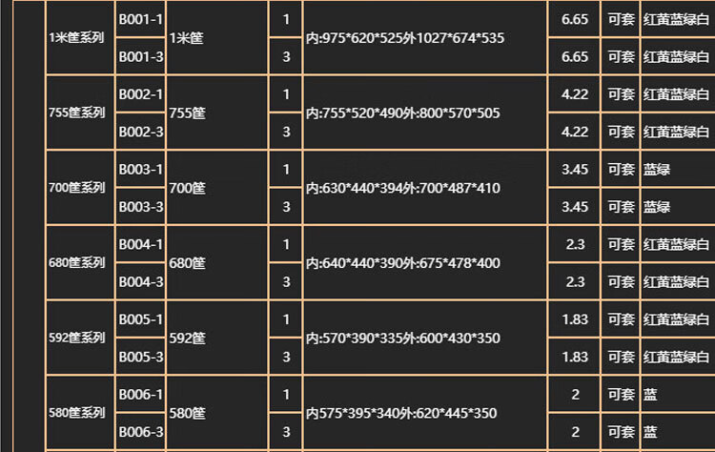Click dimensions cell 内:570*390*335外:600*430*350
This screenshot has height=452, width=715.
403,338
